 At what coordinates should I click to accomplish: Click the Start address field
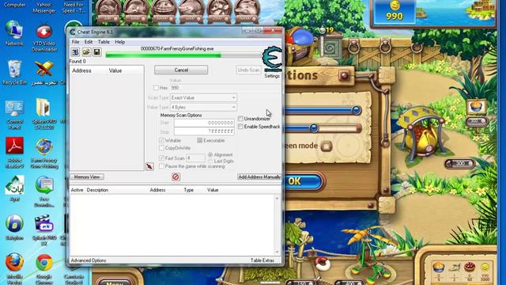pyautogui.click(x=204, y=123)
